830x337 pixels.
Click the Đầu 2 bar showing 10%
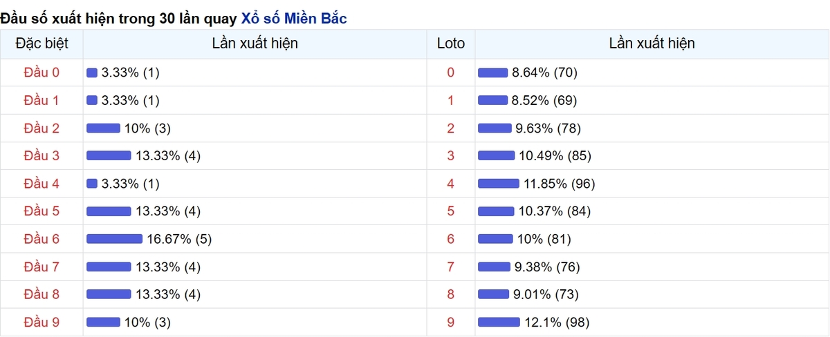coord(103,128)
